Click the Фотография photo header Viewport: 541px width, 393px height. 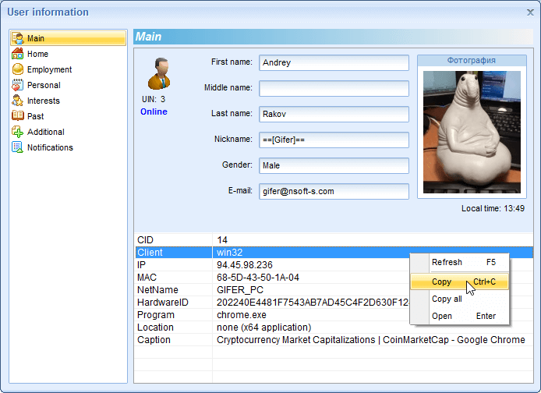pyautogui.click(x=472, y=60)
